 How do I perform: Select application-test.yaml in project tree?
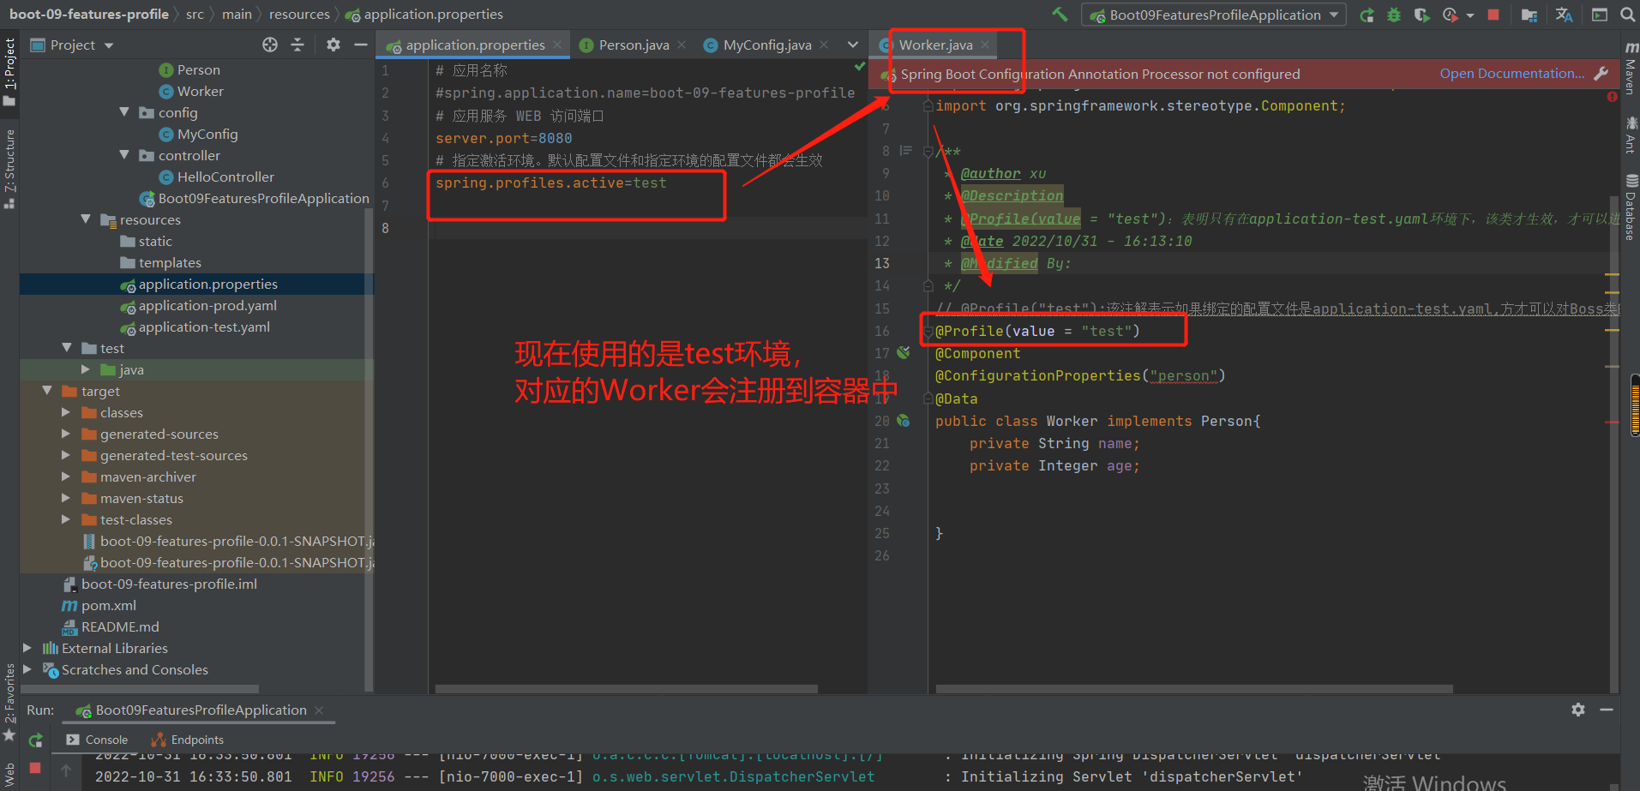[204, 327]
